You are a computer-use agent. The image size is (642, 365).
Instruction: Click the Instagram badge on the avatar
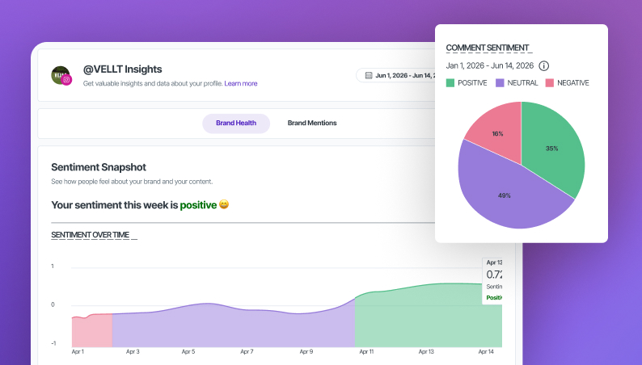(66, 80)
